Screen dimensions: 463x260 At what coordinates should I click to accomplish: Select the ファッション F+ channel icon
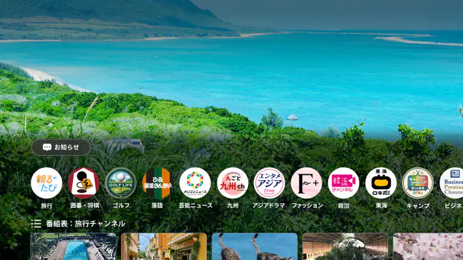[306, 183]
